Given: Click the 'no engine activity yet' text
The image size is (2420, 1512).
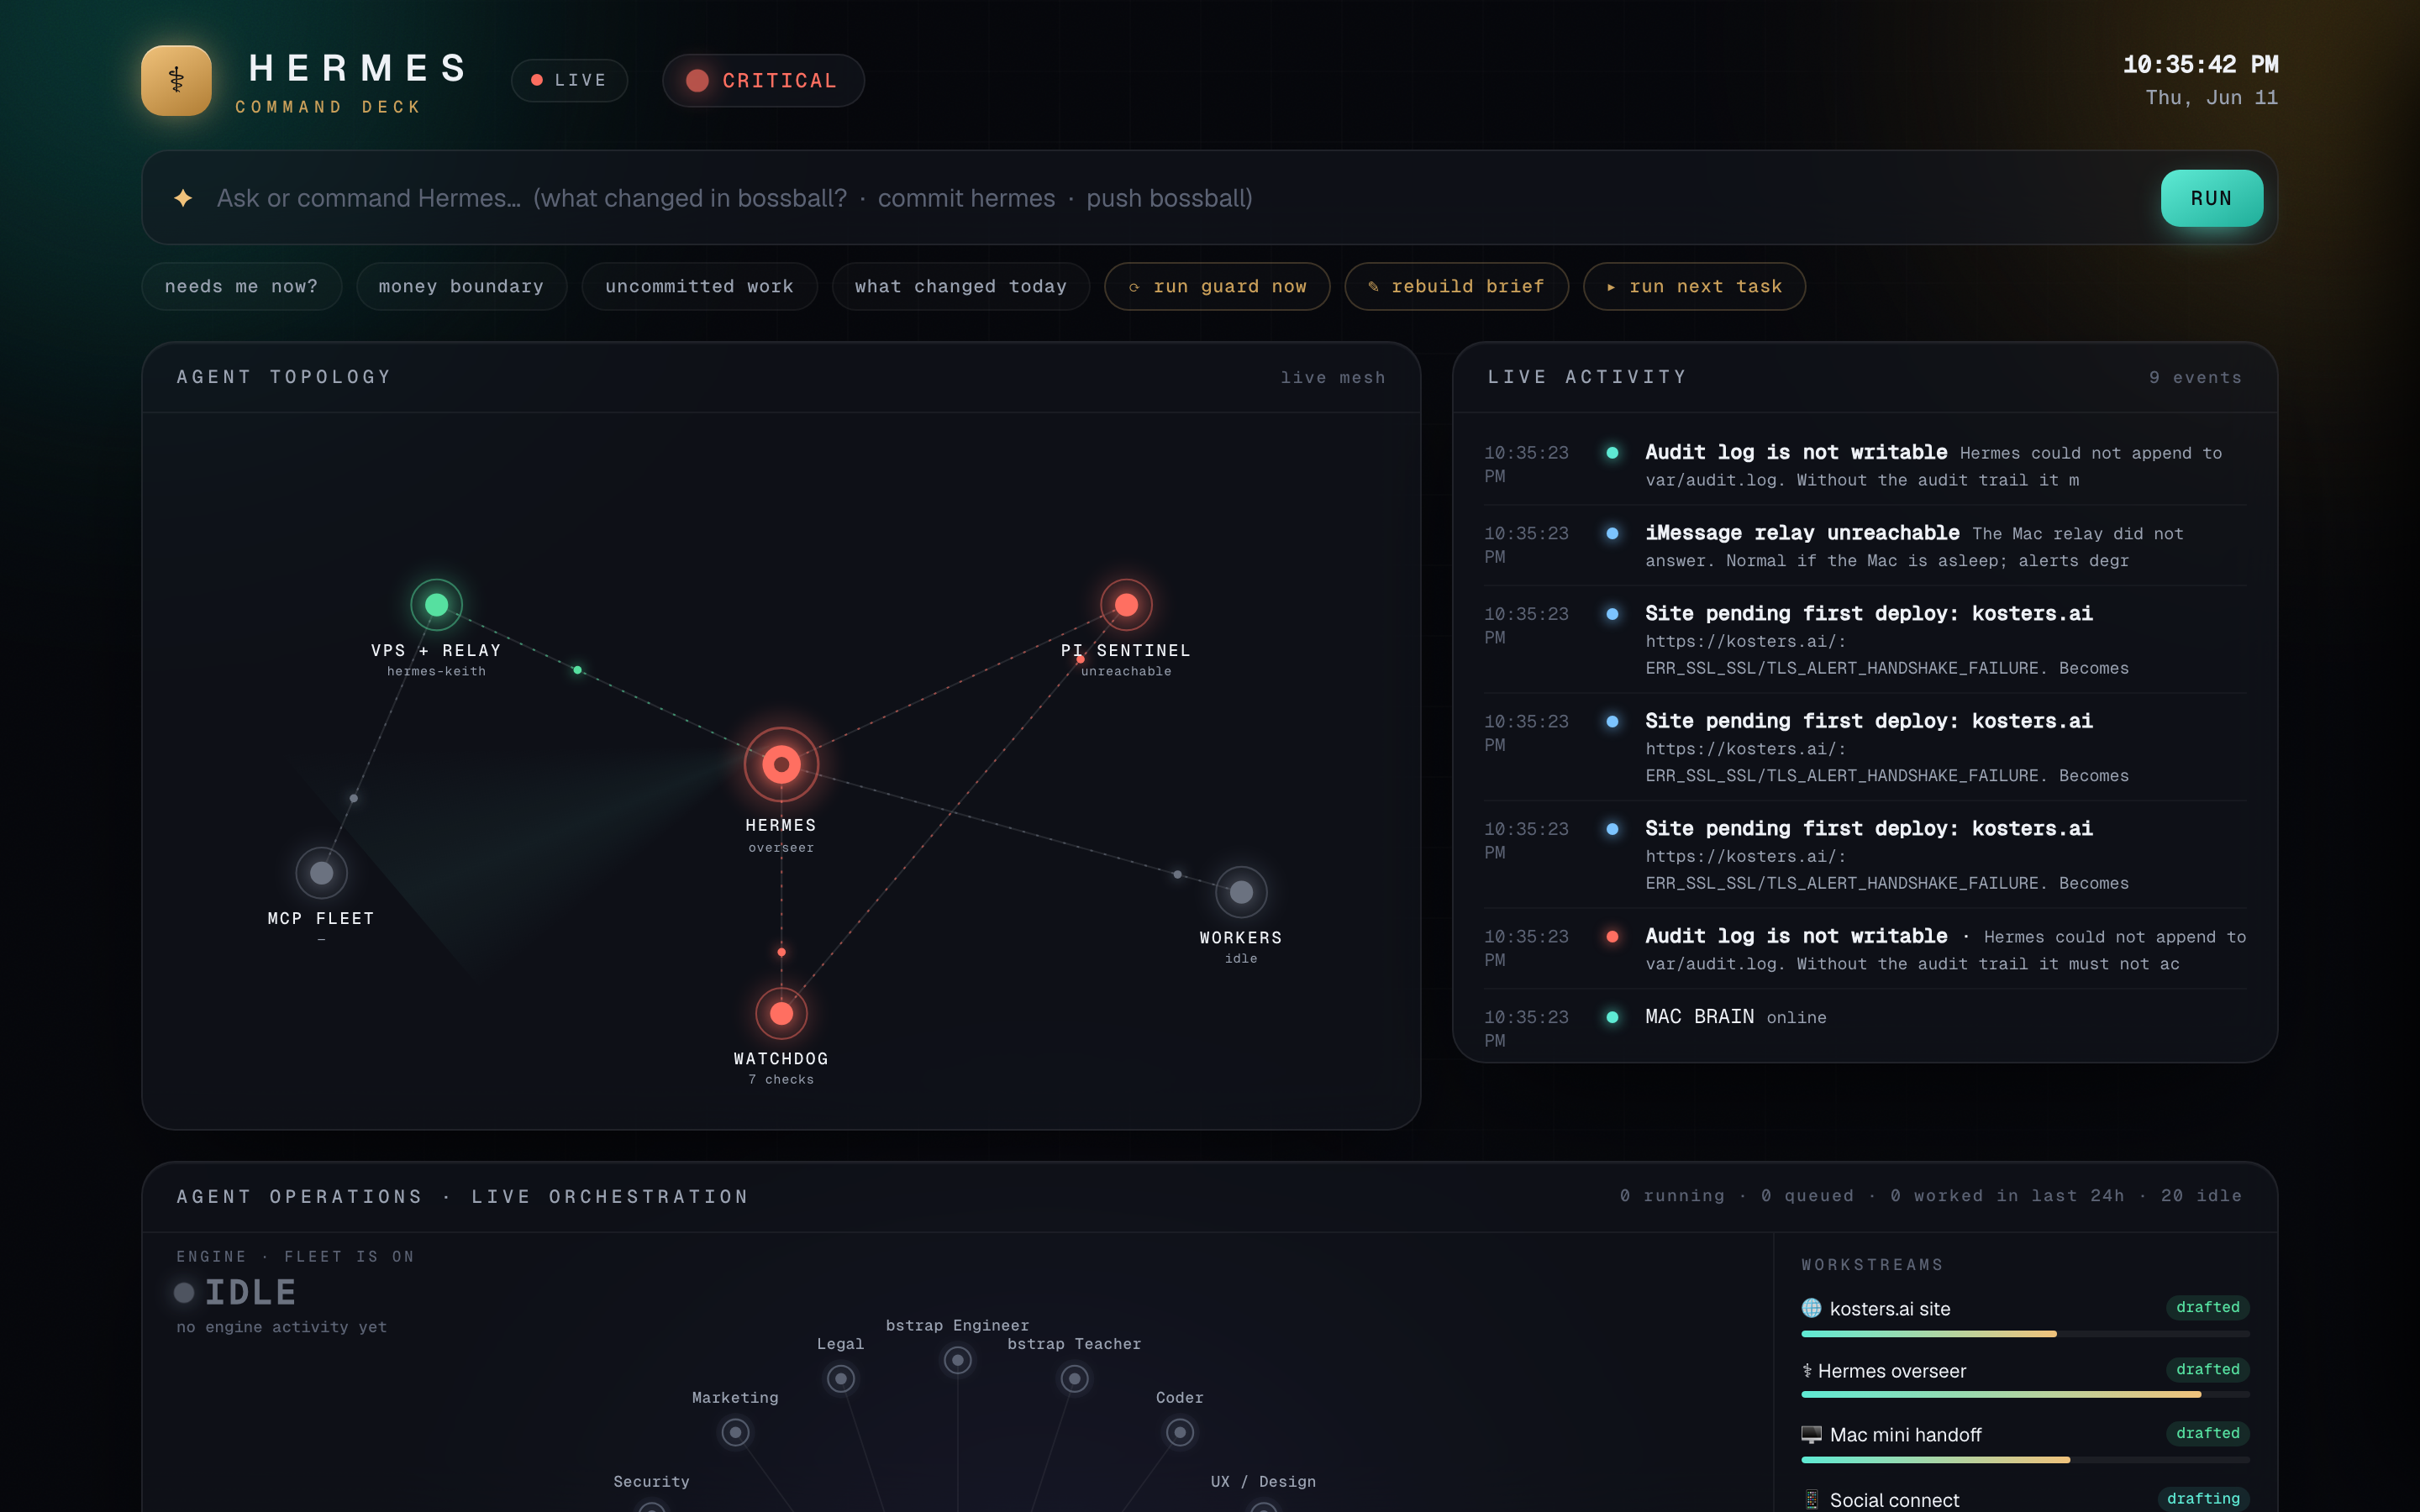Looking at the screenshot, I should point(281,1327).
